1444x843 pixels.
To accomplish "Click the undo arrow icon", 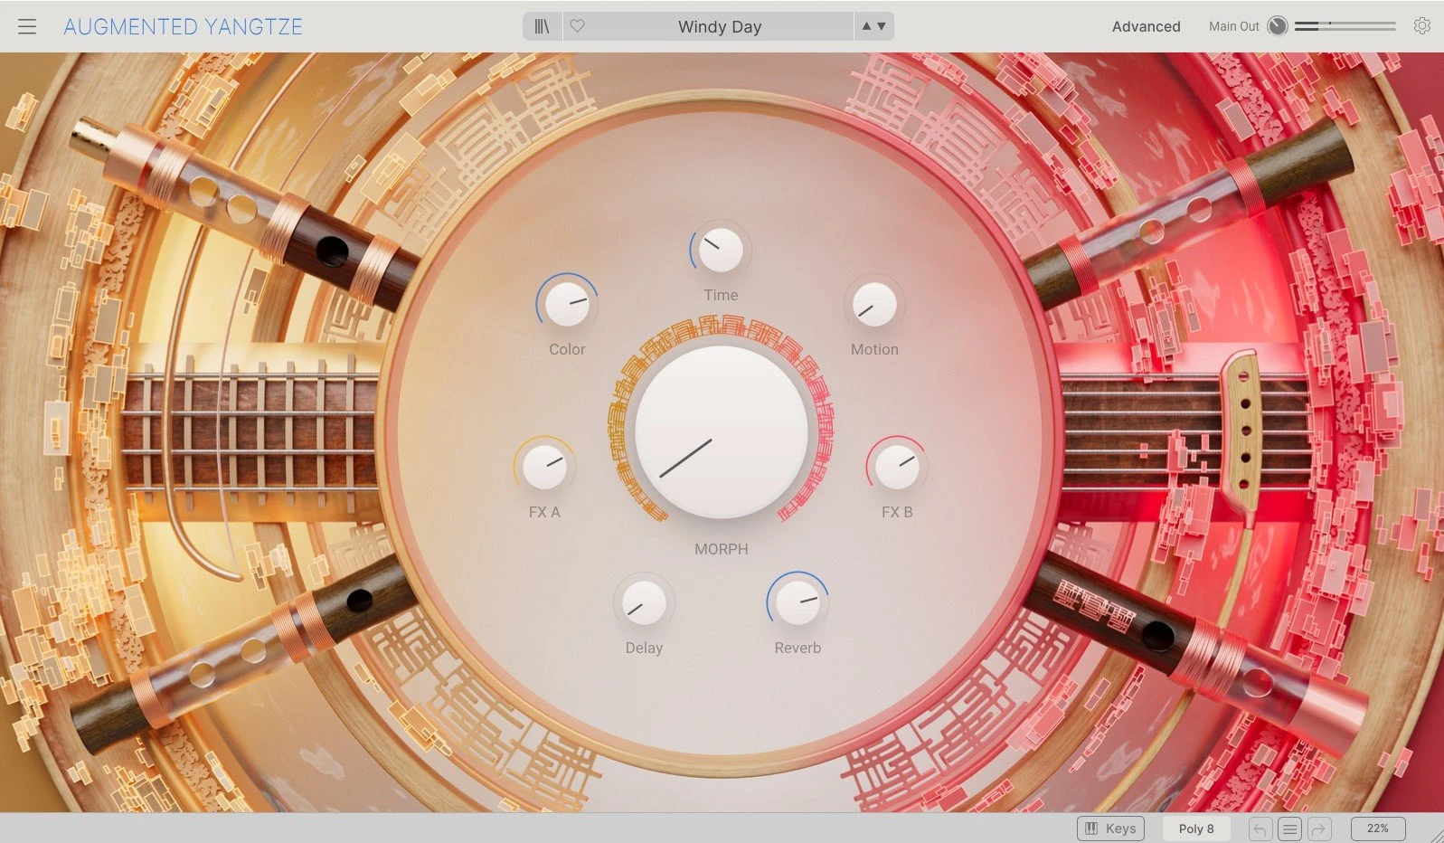I will click(x=1260, y=829).
